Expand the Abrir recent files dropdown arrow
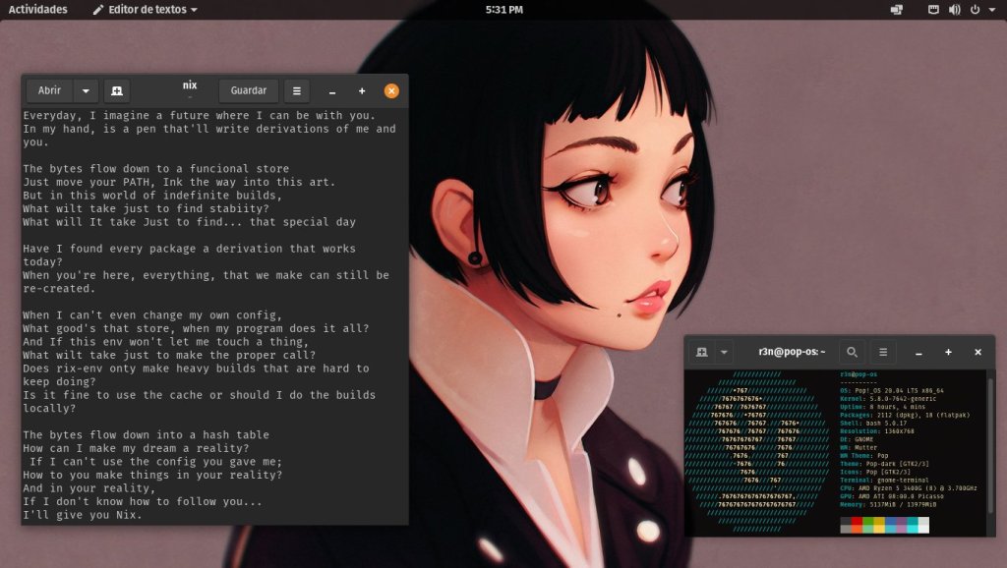1007x568 pixels. [86, 90]
